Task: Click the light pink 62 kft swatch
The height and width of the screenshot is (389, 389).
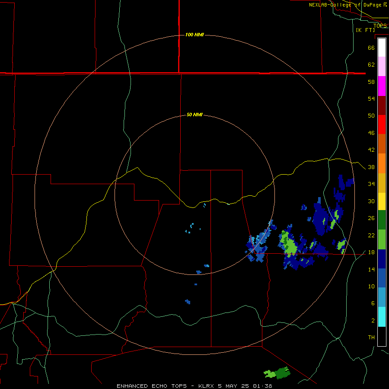Action: point(382,67)
